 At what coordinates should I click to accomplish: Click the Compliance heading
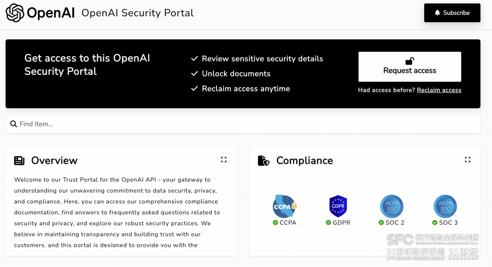(x=305, y=161)
